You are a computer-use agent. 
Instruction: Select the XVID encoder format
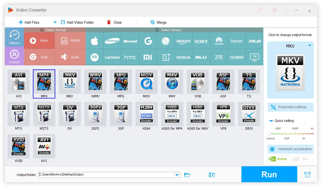pos(18,146)
